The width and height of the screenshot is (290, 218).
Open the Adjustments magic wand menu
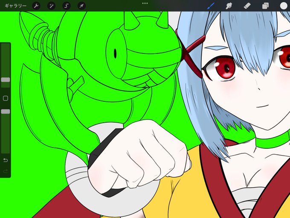pos(51,6)
